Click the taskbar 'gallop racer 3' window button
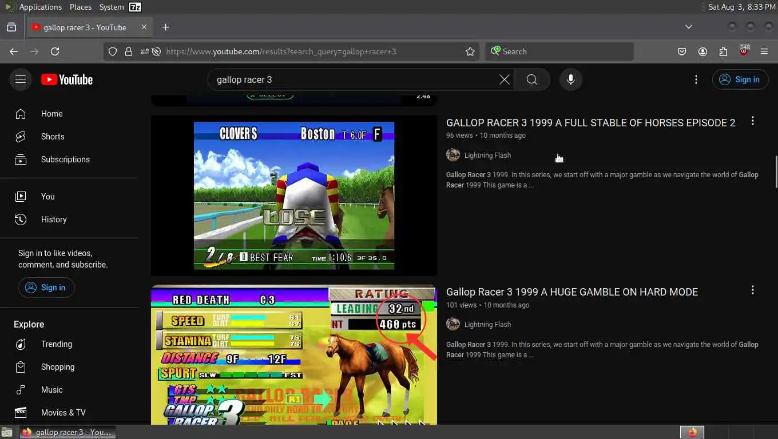Viewport: 778px width, 439px height. coord(67,432)
